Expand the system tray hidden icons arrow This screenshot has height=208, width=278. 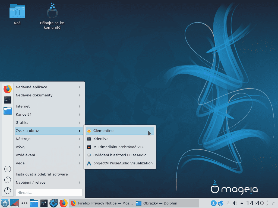tap(242, 203)
